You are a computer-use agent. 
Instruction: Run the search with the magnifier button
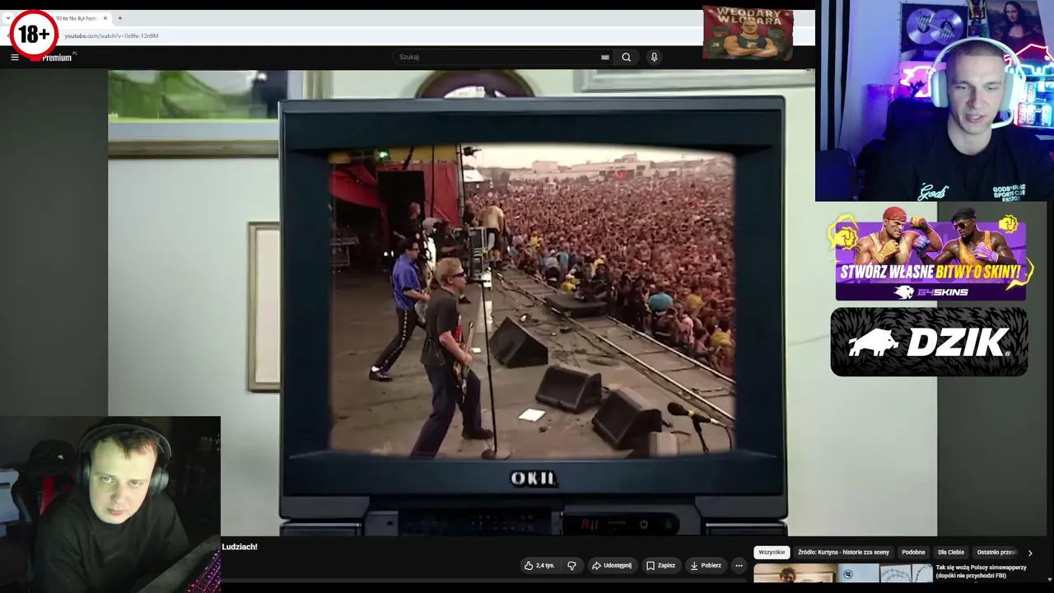coord(627,57)
